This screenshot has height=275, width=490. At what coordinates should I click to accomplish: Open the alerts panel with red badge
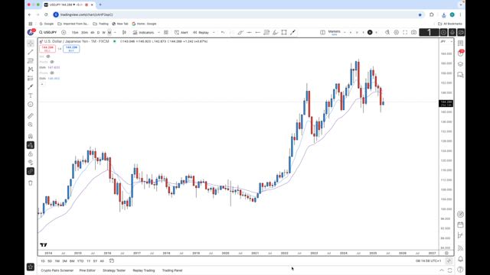(460, 53)
